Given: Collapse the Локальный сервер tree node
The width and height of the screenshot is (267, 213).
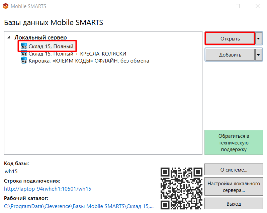Looking at the screenshot, I should click(x=9, y=37).
